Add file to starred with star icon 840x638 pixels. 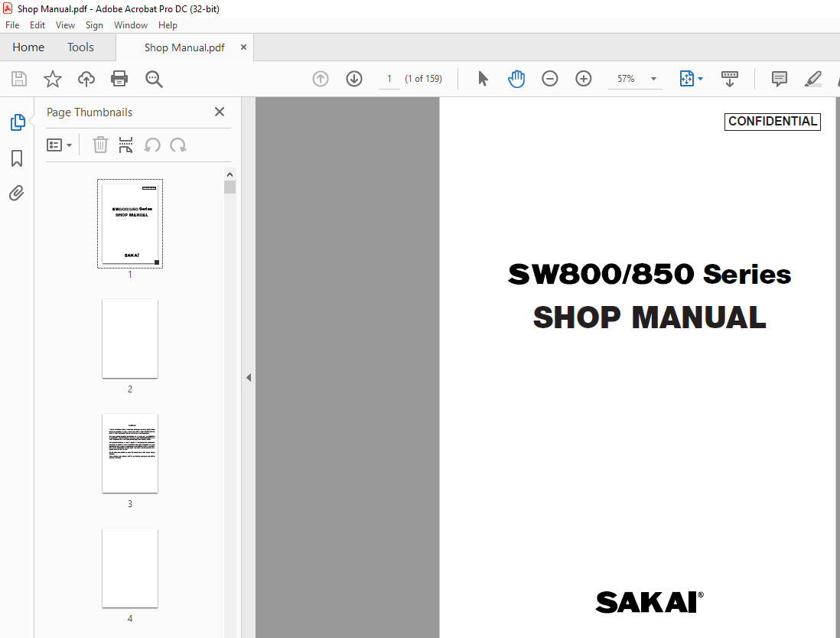[x=53, y=79]
